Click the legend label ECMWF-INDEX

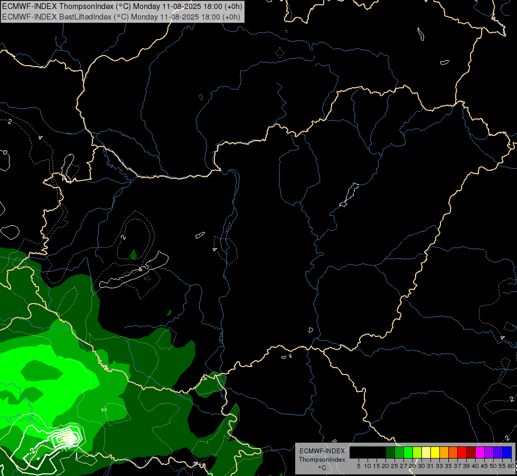click(322, 451)
